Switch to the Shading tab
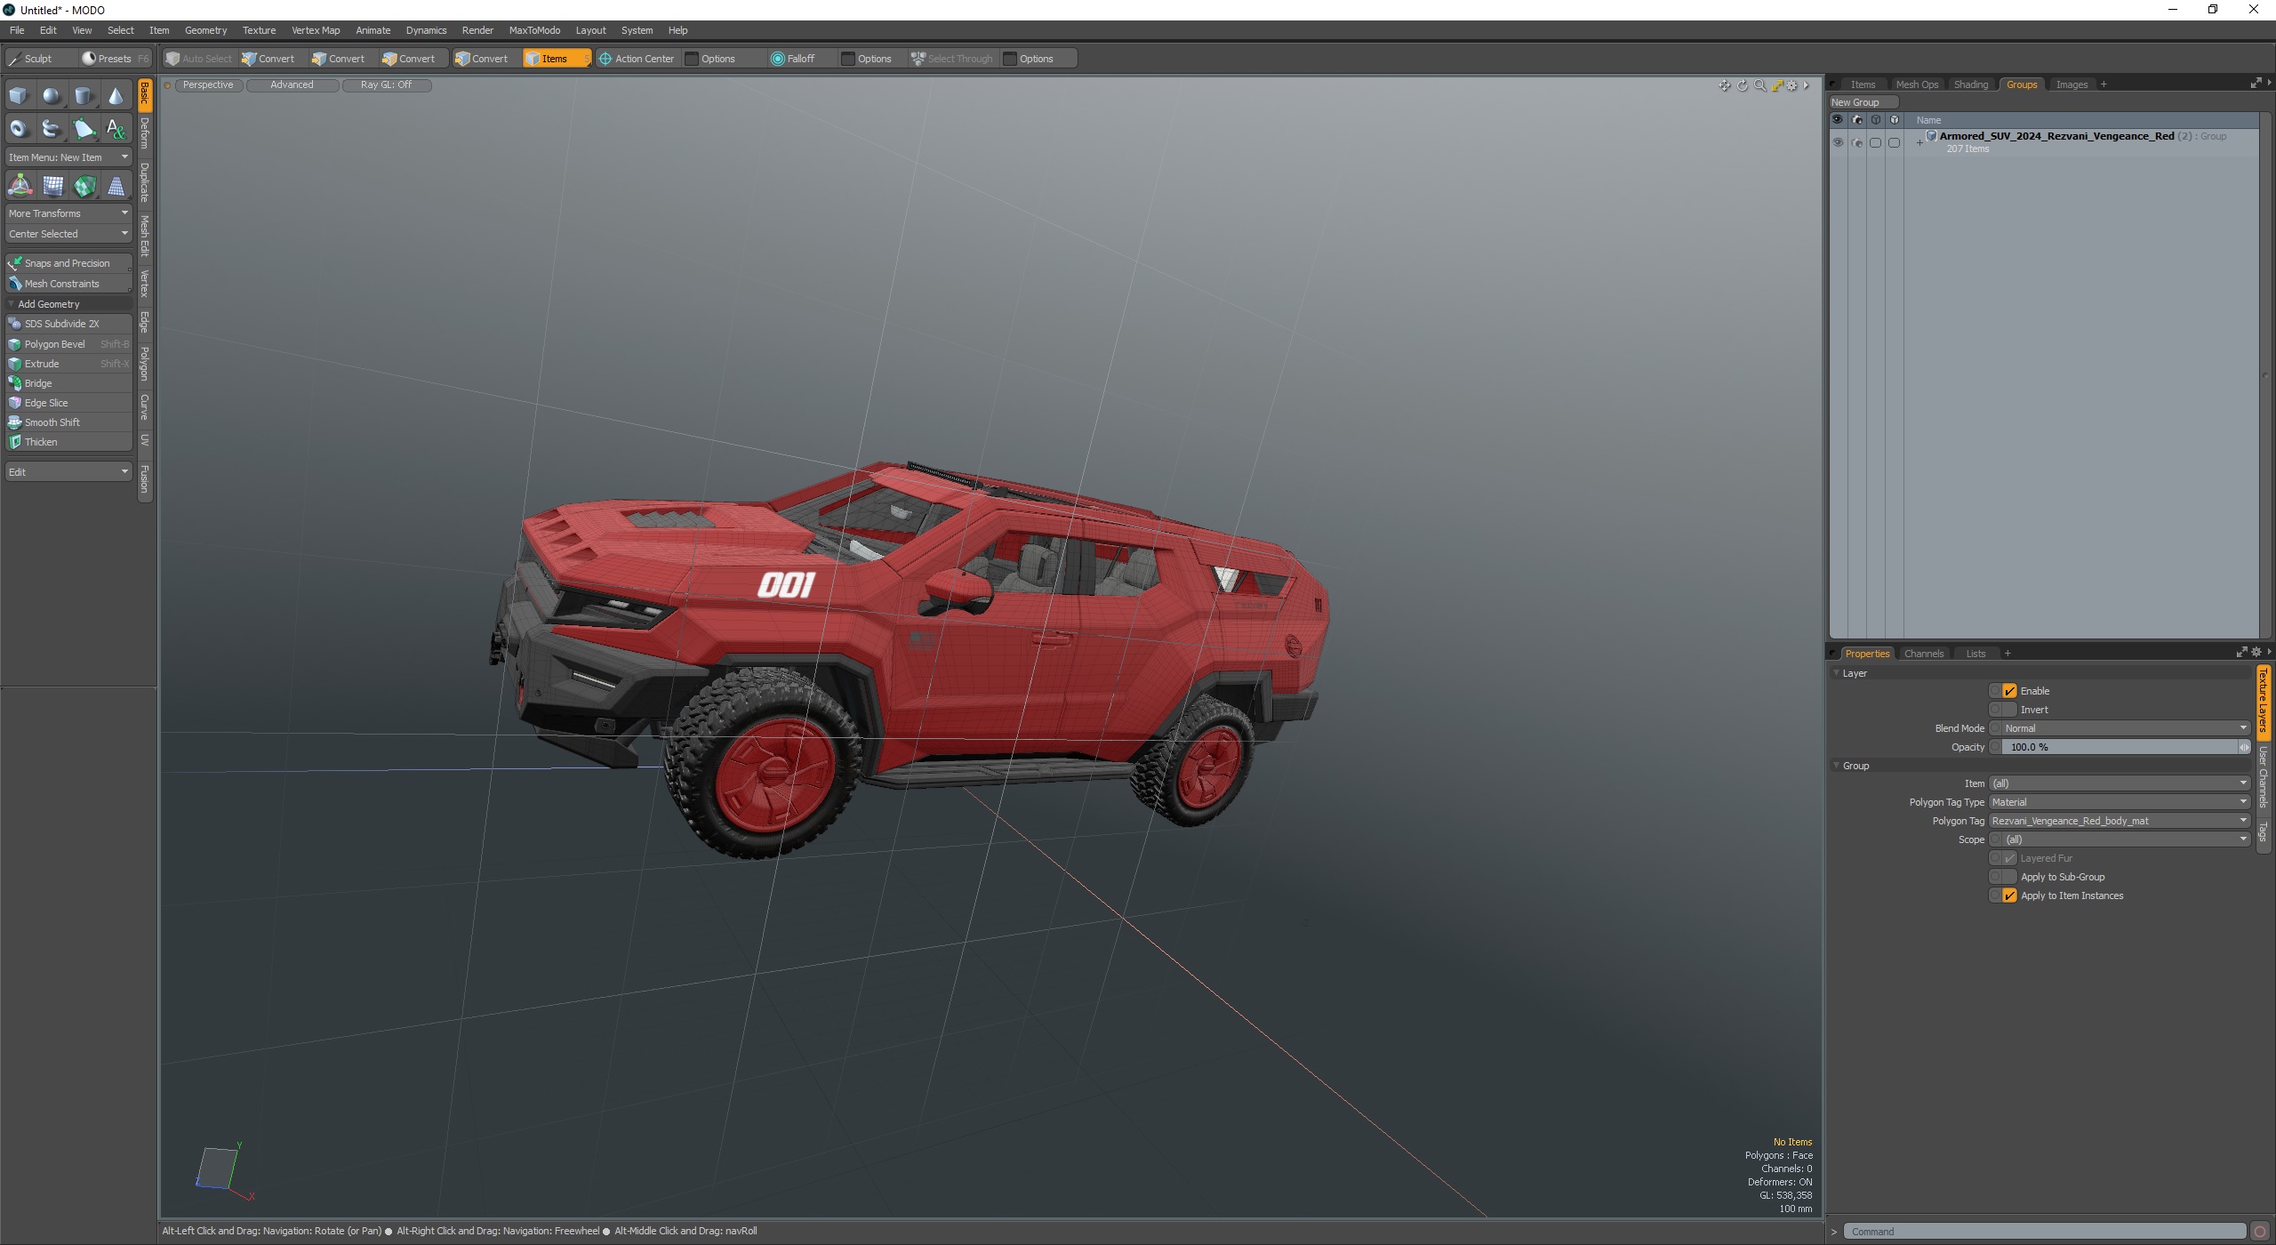 tap(1970, 84)
